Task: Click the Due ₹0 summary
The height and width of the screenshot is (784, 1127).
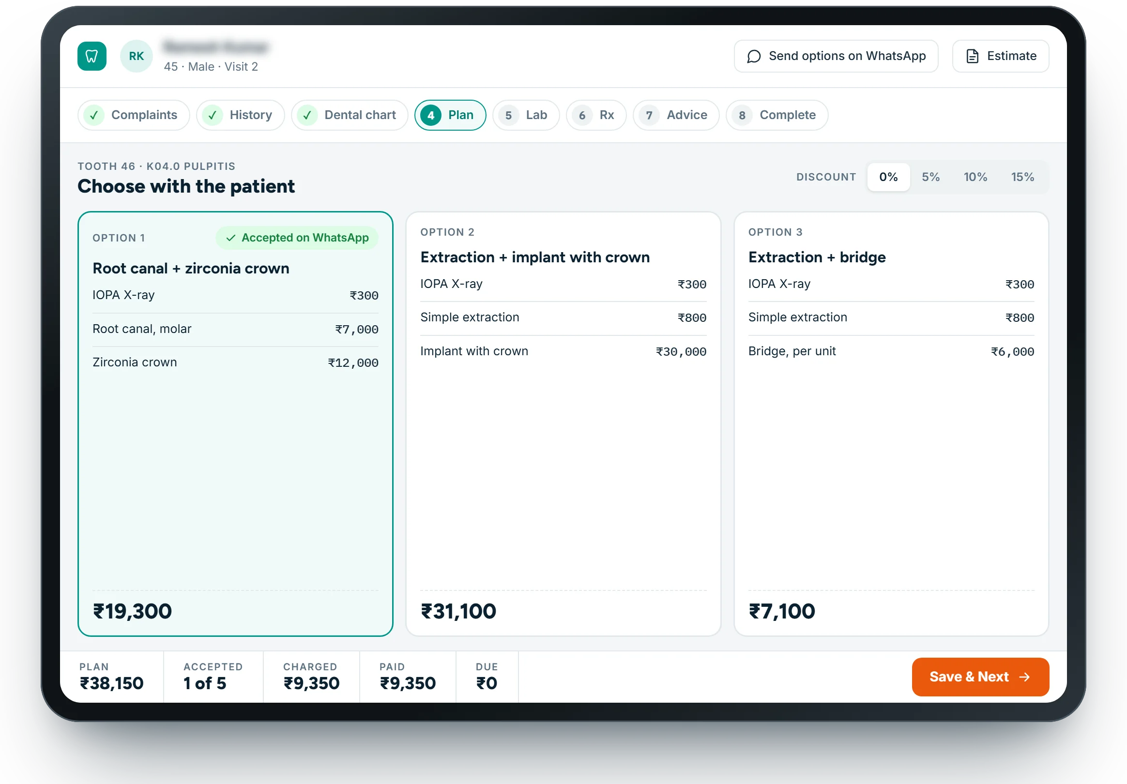Action: click(x=487, y=677)
